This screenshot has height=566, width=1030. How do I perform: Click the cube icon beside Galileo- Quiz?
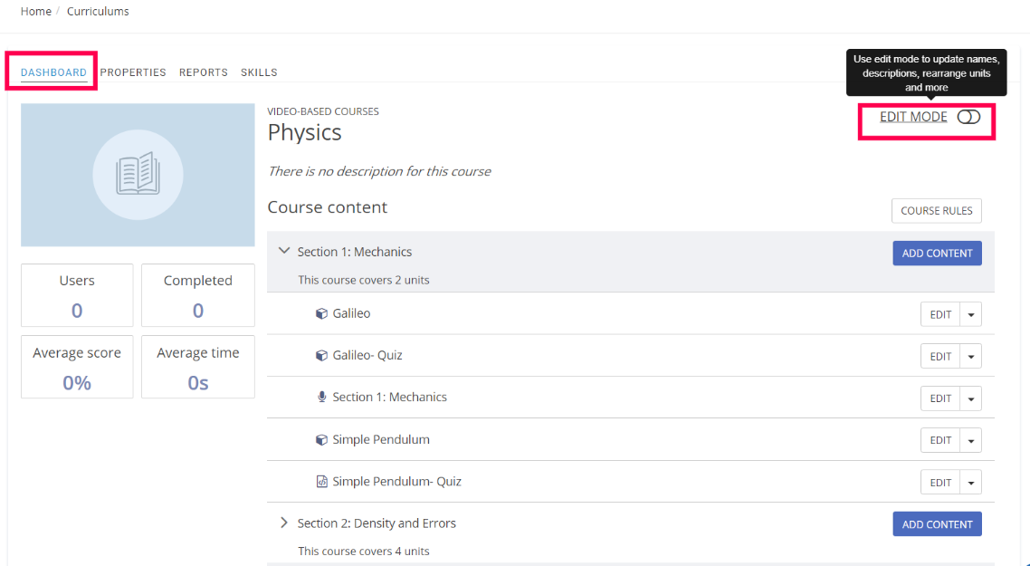[x=321, y=356]
